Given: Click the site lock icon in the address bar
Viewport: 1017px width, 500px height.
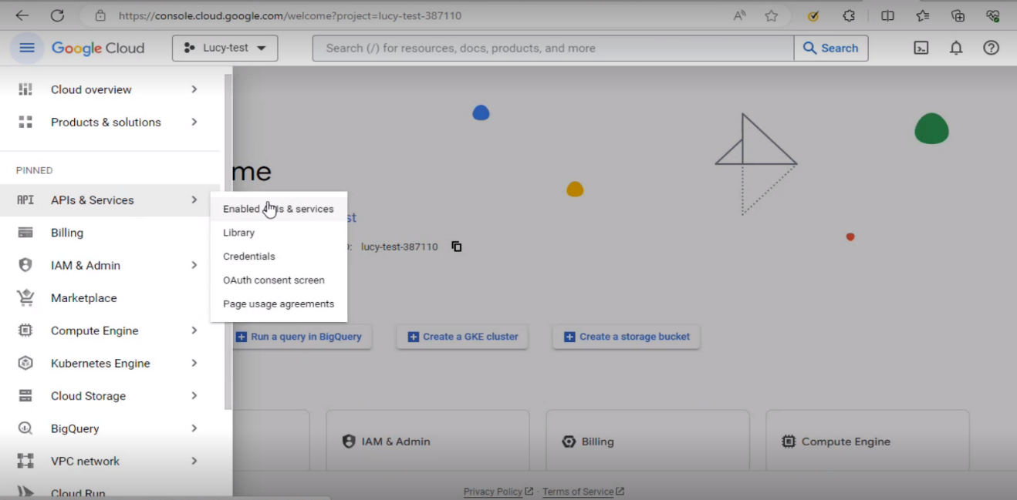Looking at the screenshot, I should (x=100, y=15).
